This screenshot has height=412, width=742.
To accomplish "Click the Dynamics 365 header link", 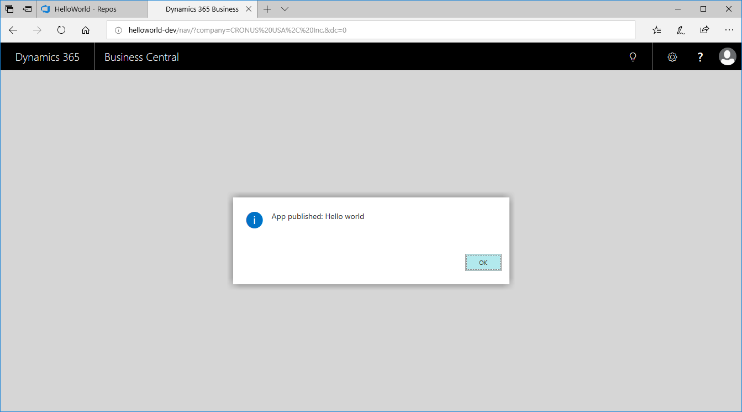I will 48,57.
